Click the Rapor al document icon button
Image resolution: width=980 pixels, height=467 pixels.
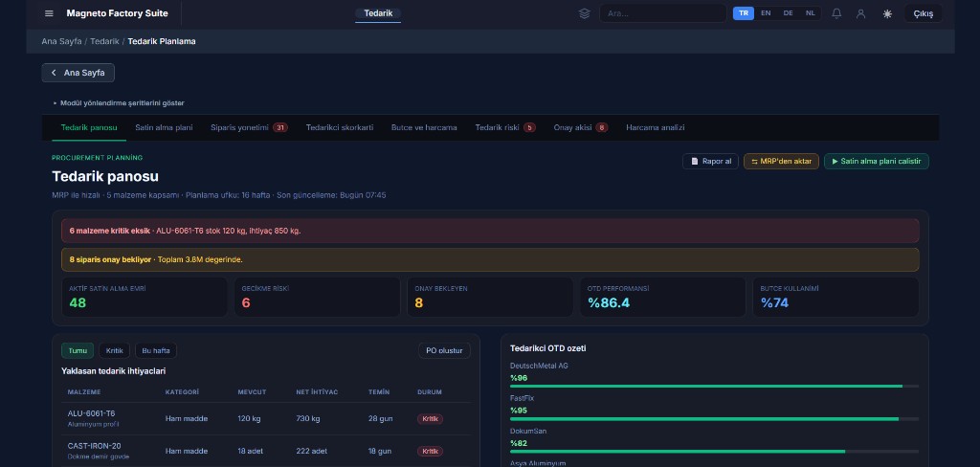710,162
